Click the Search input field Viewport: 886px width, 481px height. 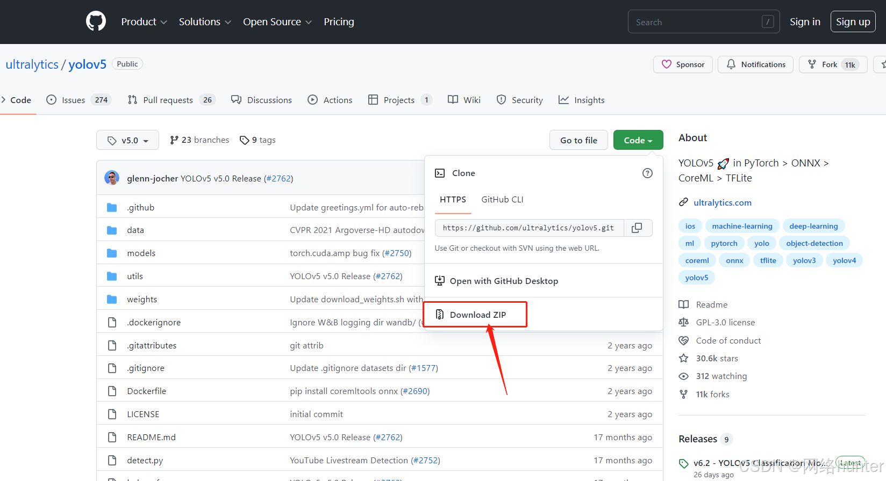tap(704, 21)
